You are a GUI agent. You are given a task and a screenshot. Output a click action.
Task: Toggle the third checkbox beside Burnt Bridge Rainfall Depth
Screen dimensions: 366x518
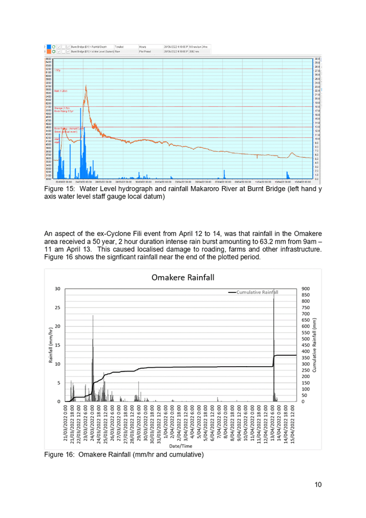[68, 47]
